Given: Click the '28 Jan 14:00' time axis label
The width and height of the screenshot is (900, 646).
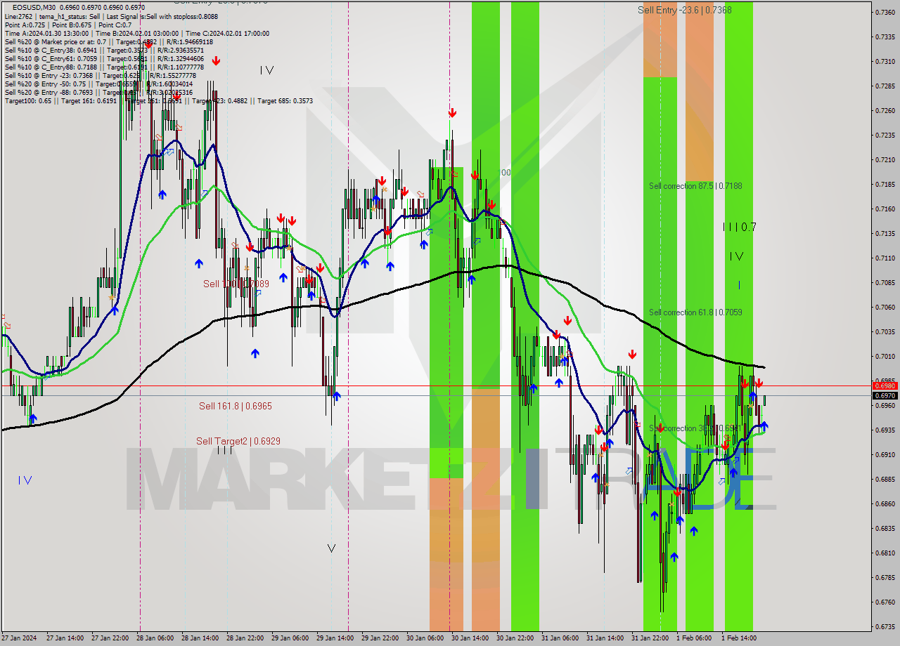Looking at the screenshot, I should (x=200, y=638).
